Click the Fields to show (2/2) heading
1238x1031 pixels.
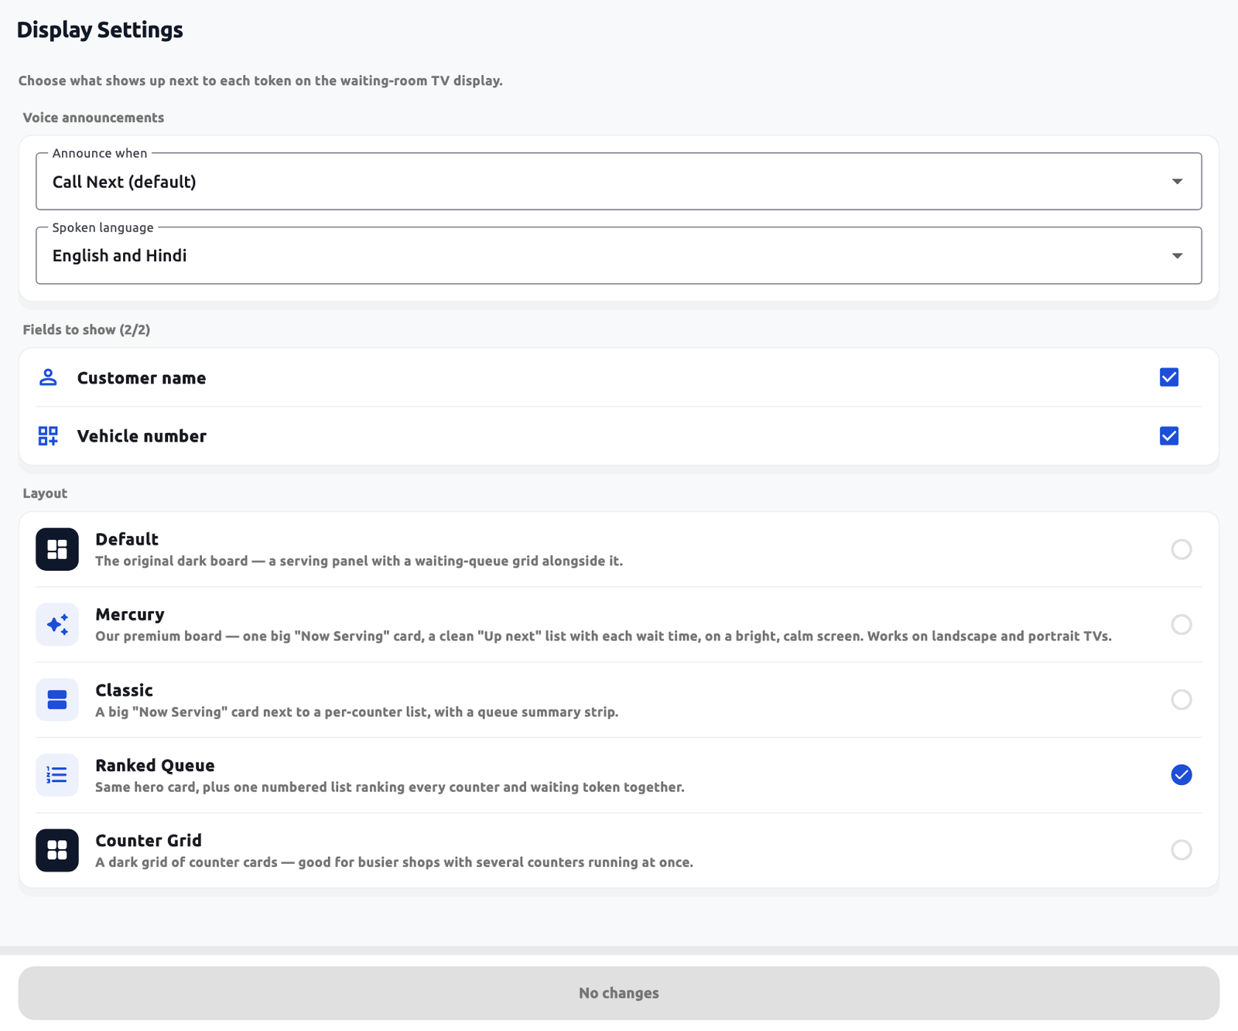tap(87, 329)
